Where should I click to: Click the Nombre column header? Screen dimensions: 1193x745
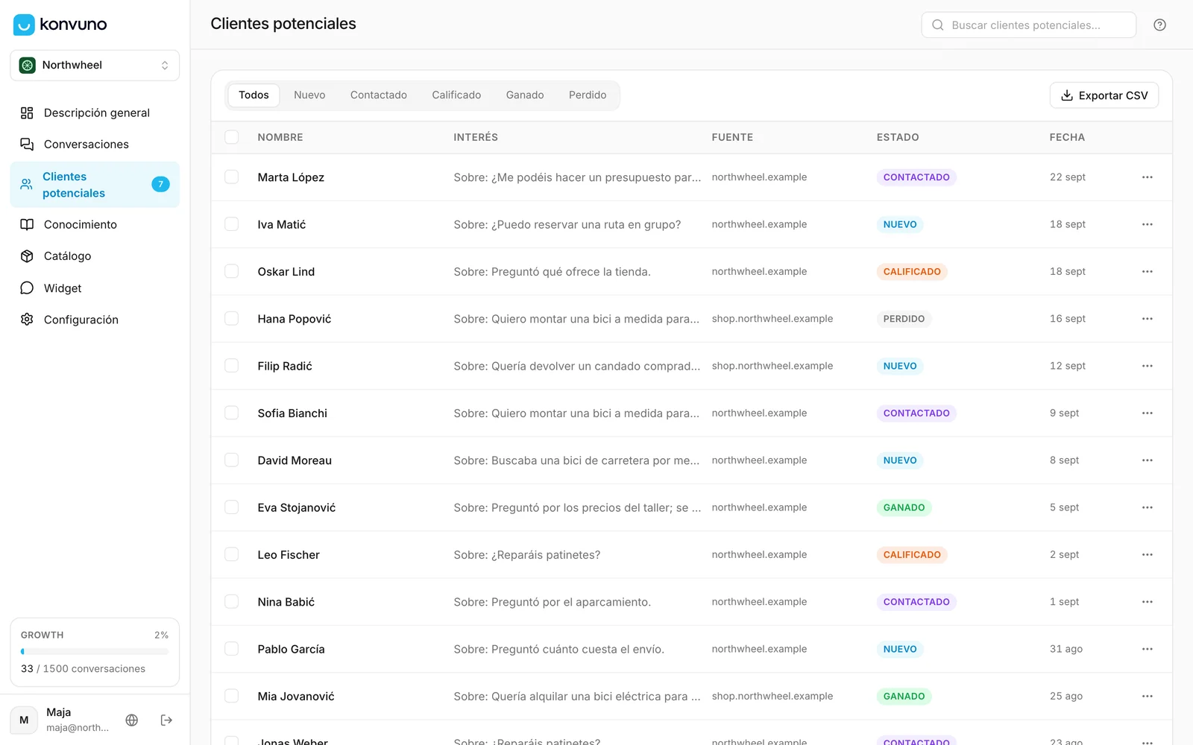tap(280, 137)
